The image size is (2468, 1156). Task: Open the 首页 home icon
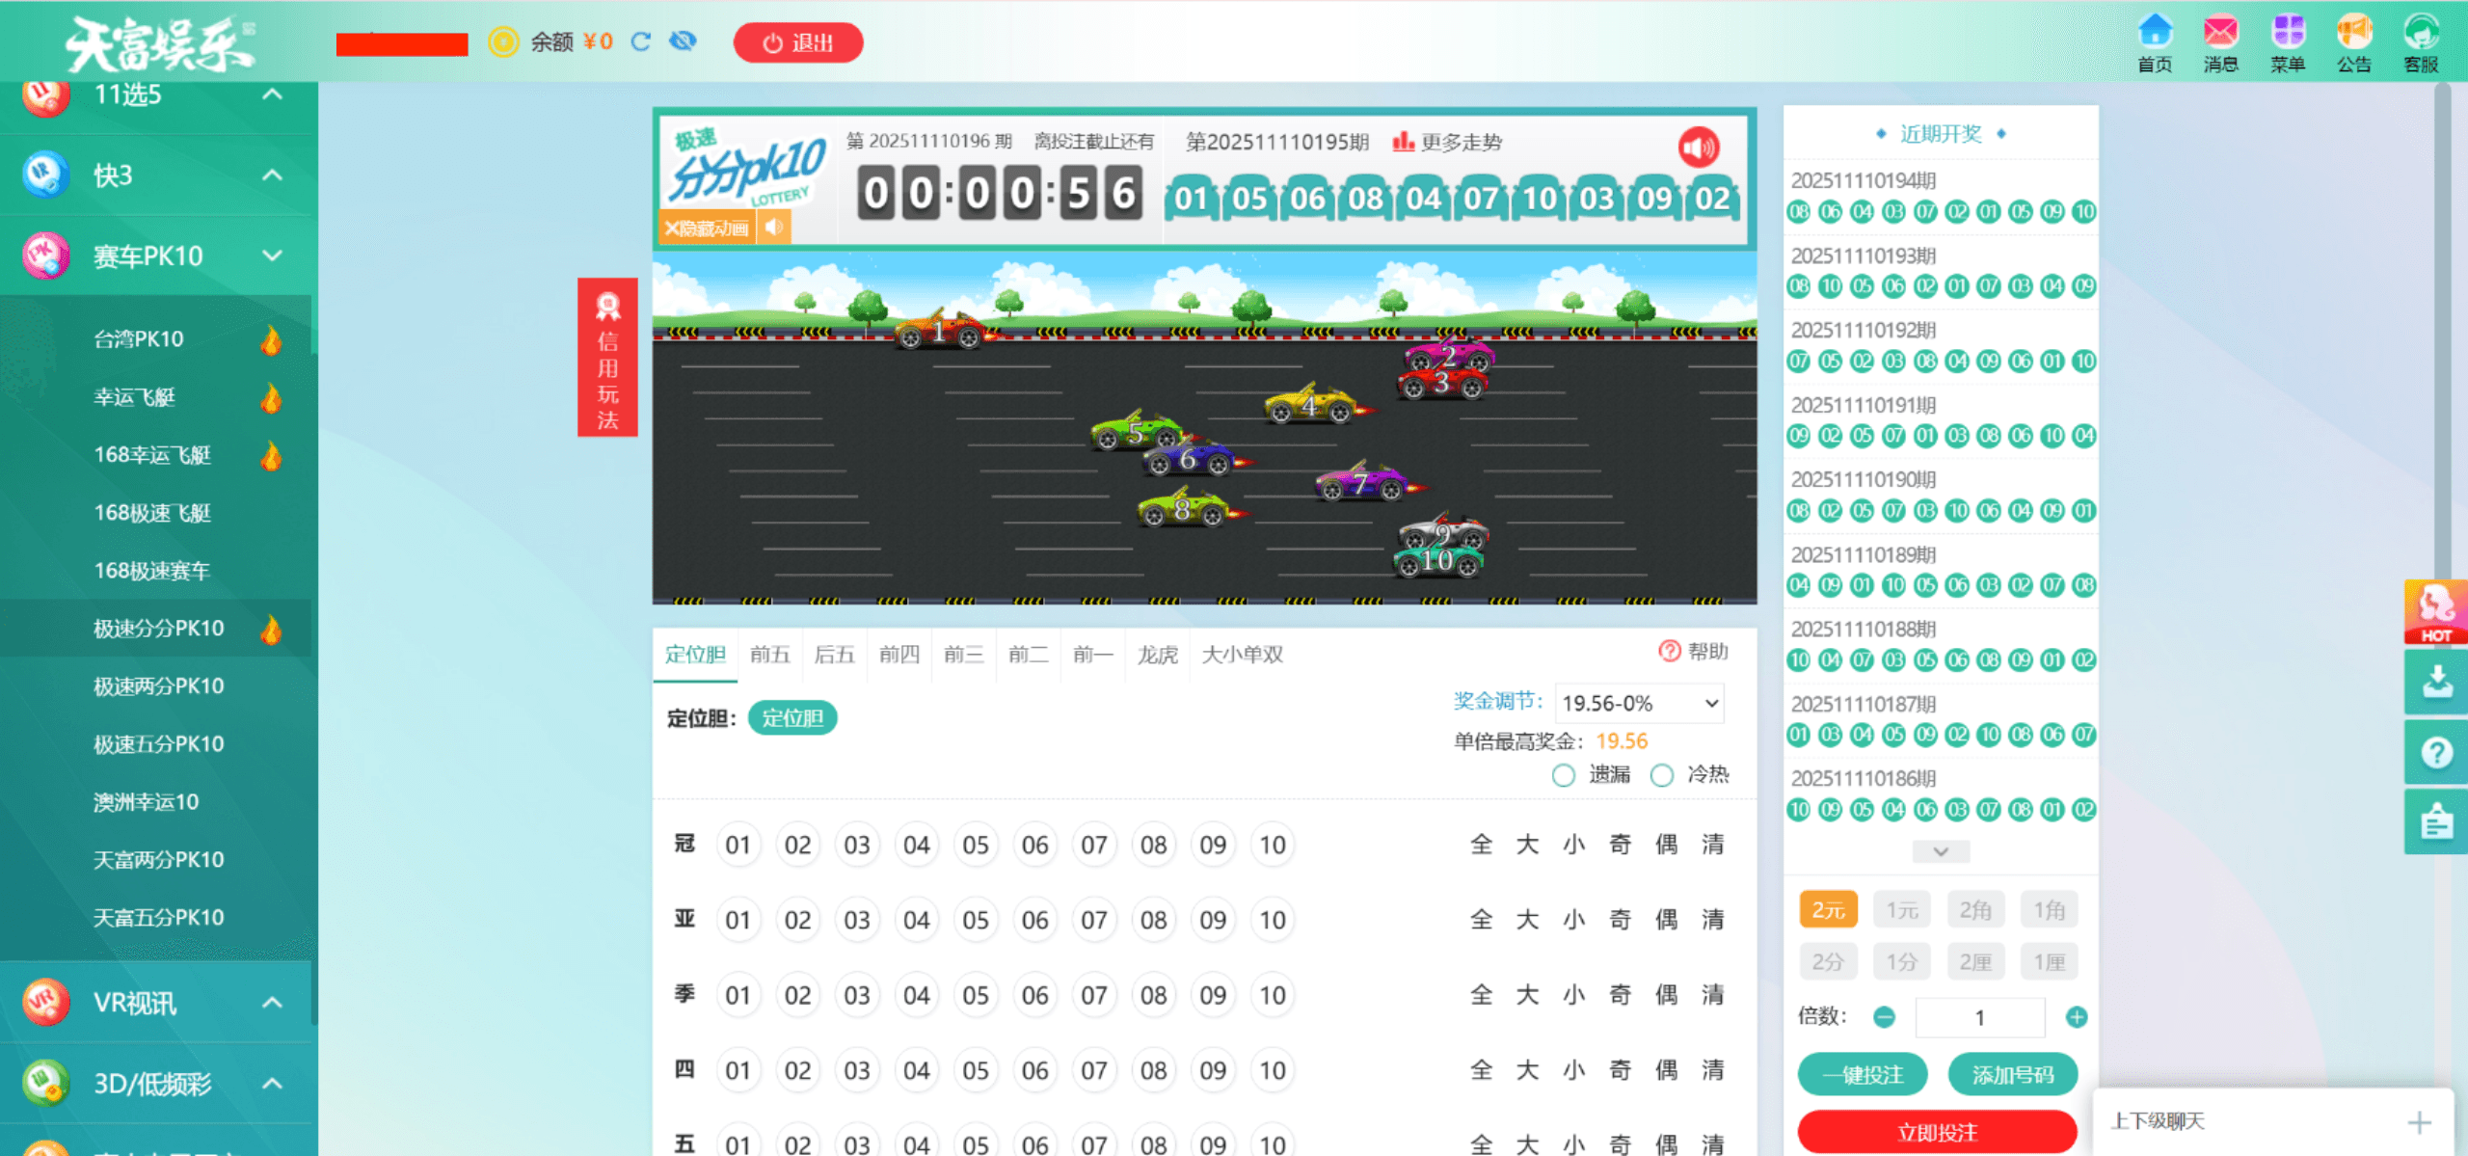tap(2155, 33)
